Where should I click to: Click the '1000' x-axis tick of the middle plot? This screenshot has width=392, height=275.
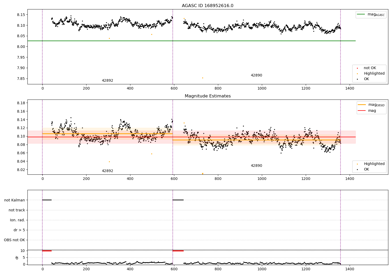point(262,179)
